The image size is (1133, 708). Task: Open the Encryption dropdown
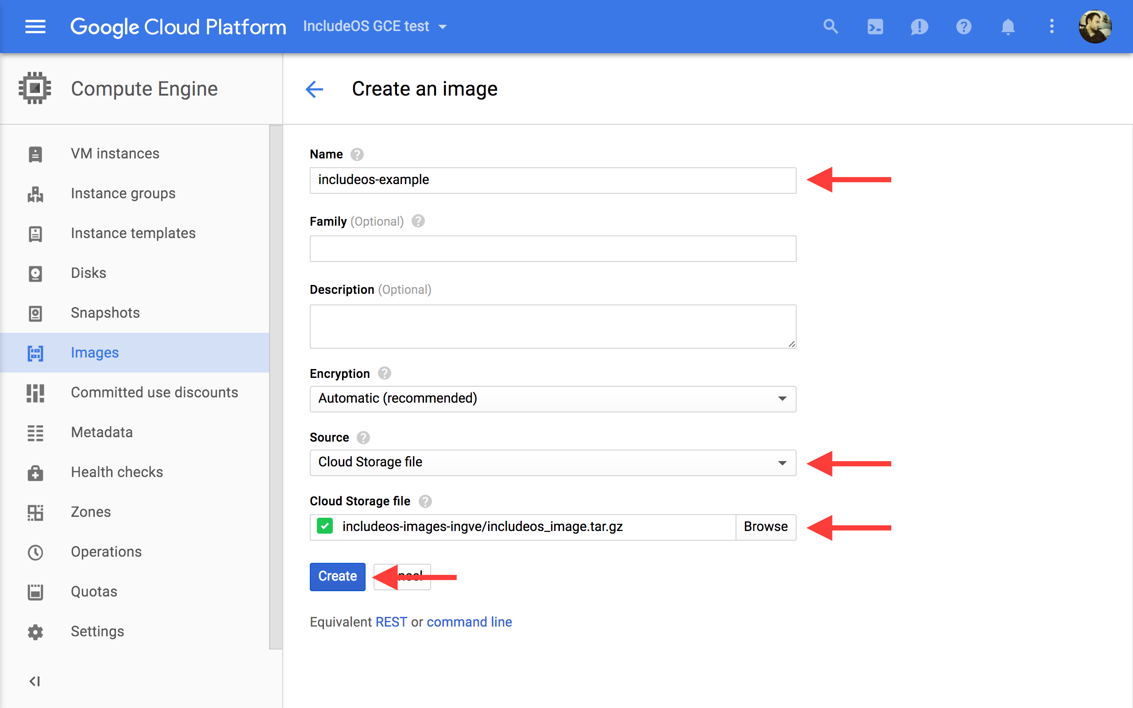[x=552, y=399]
